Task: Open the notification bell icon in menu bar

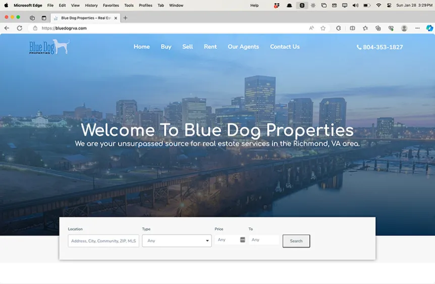Action: (x=289, y=5)
